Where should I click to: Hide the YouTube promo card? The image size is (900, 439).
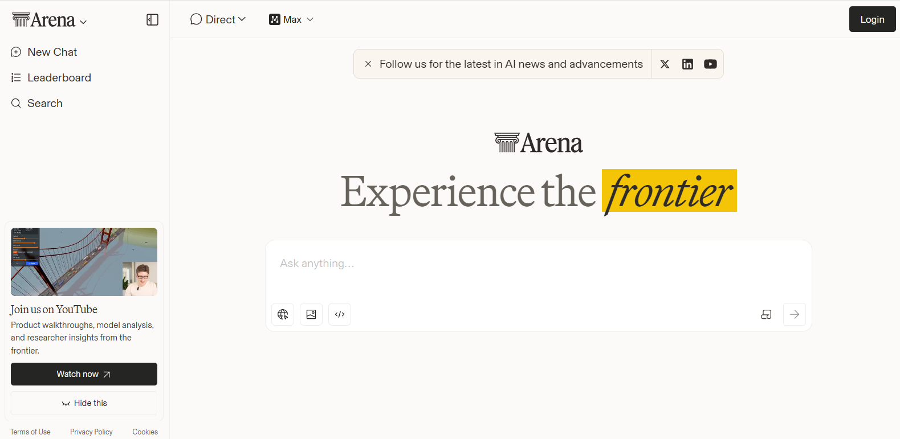[x=84, y=403]
